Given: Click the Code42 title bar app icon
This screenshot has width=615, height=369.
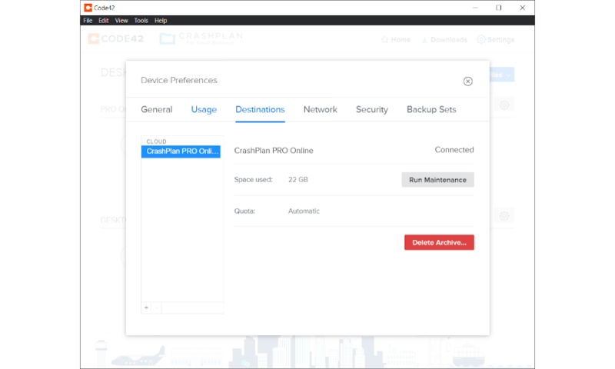Looking at the screenshot, I should (88, 8).
